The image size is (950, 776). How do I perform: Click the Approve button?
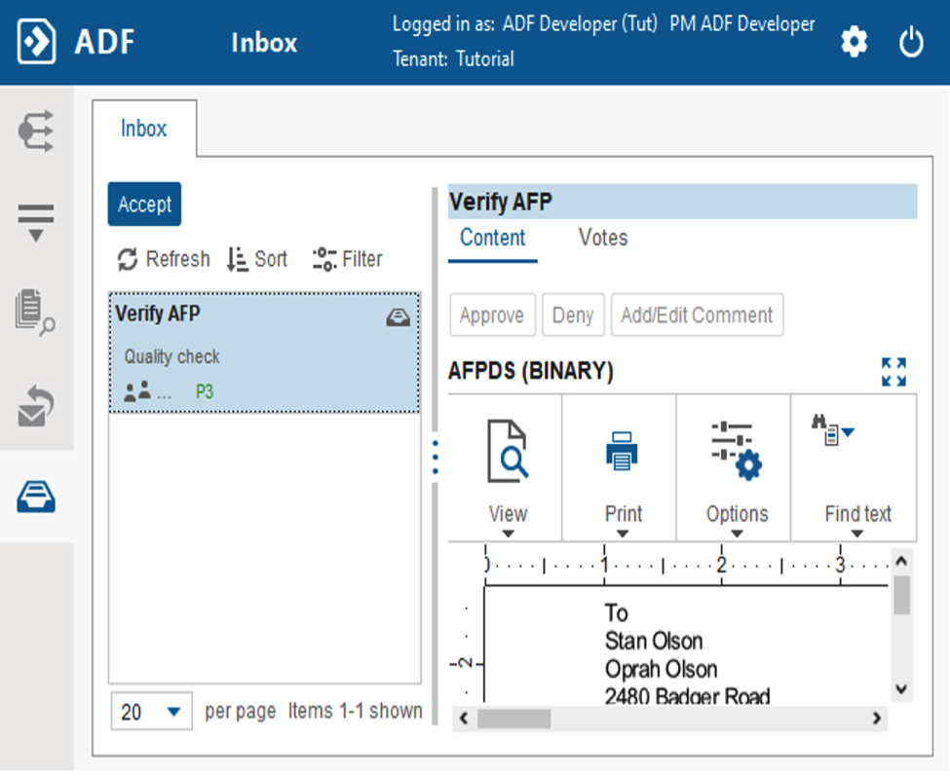(492, 315)
